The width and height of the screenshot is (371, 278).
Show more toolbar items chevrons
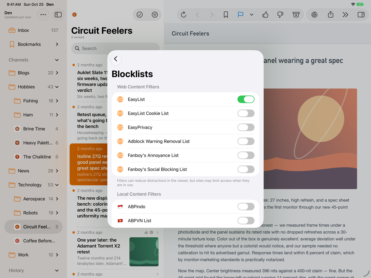(345, 15)
